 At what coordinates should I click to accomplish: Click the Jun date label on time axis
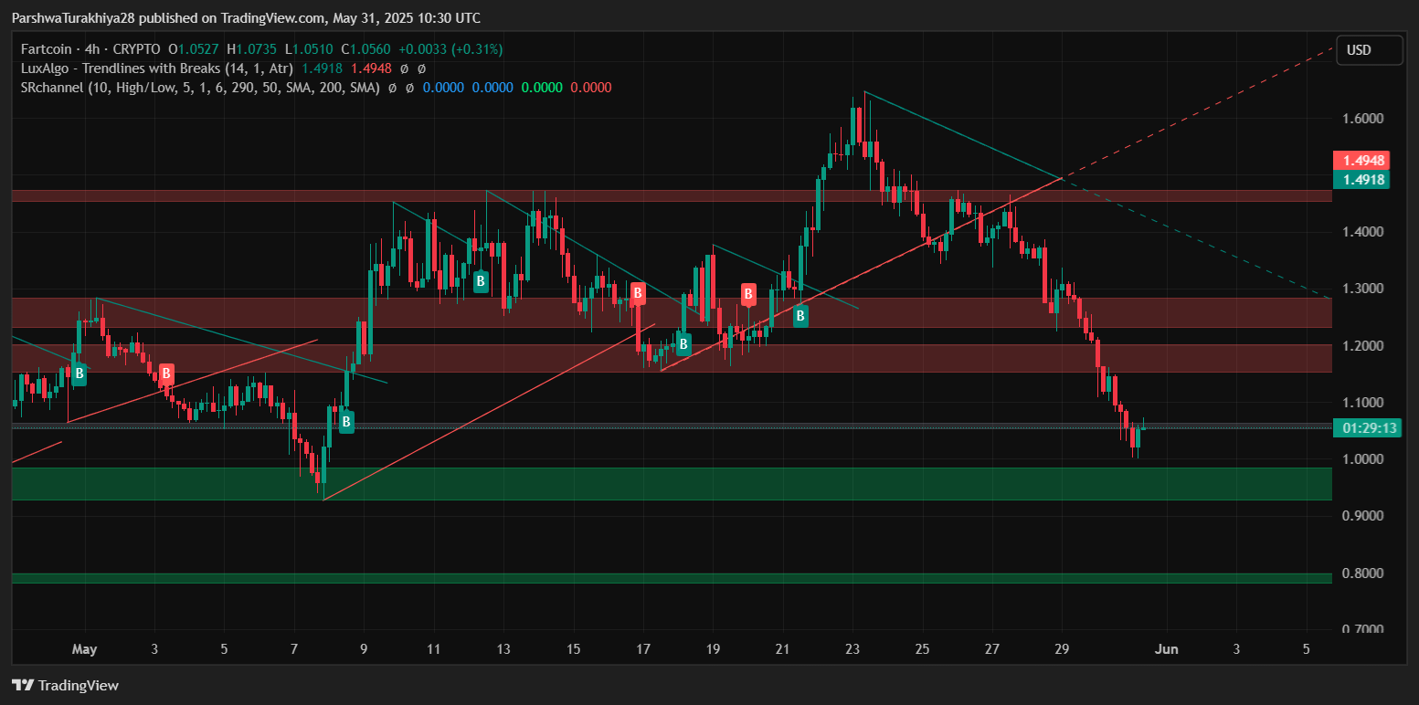(1166, 649)
